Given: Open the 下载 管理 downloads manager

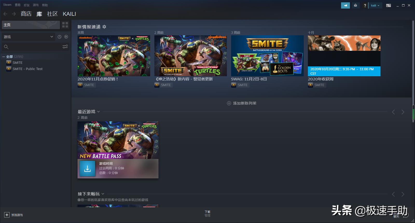Looking at the screenshot, I should point(208,214).
